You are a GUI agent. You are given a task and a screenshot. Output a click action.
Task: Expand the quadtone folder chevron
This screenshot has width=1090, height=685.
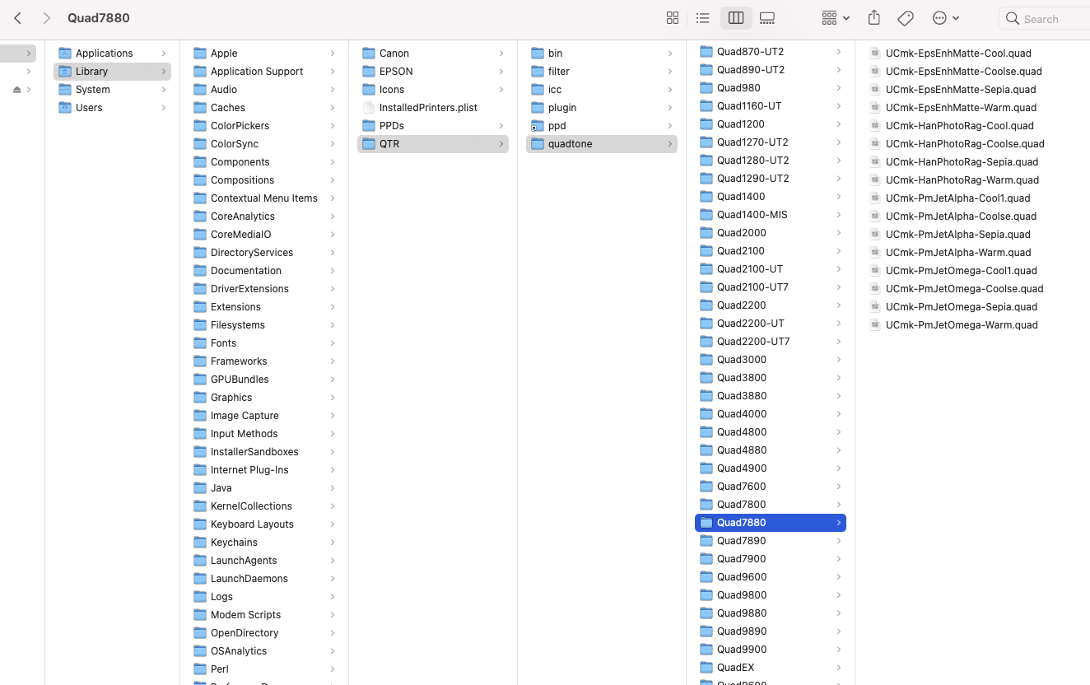coord(670,144)
